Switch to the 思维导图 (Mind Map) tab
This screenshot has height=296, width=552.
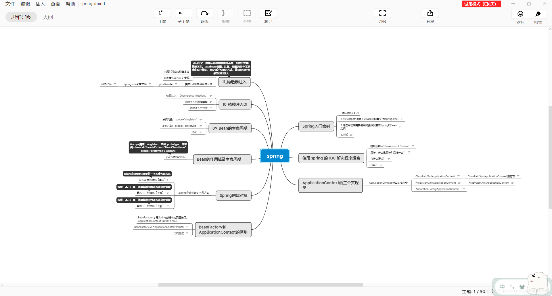point(21,17)
